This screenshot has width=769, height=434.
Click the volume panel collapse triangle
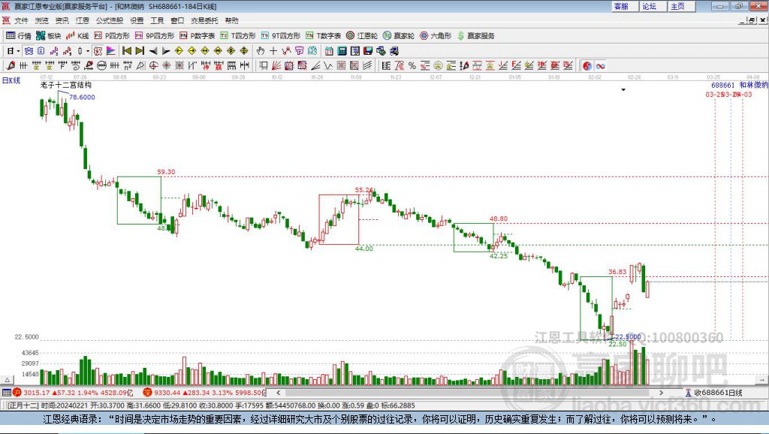coord(7,380)
